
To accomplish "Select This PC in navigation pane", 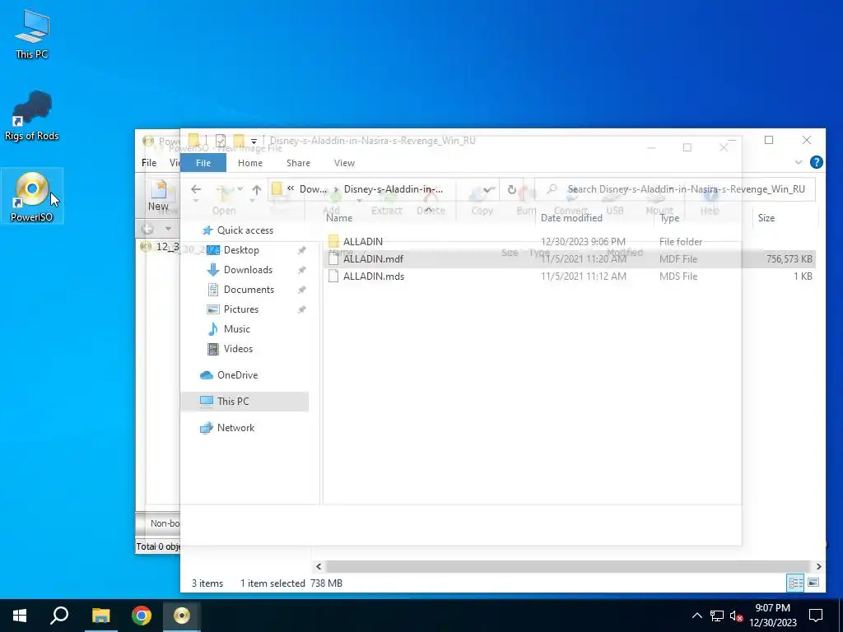I will 245,401.
